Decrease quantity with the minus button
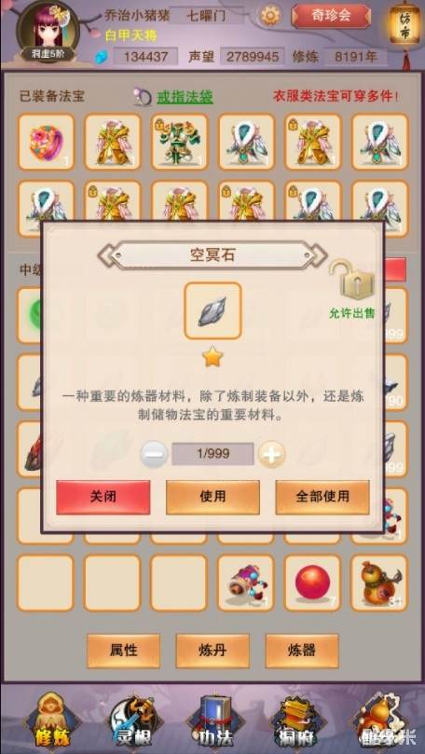The image size is (425, 754). coord(154,455)
